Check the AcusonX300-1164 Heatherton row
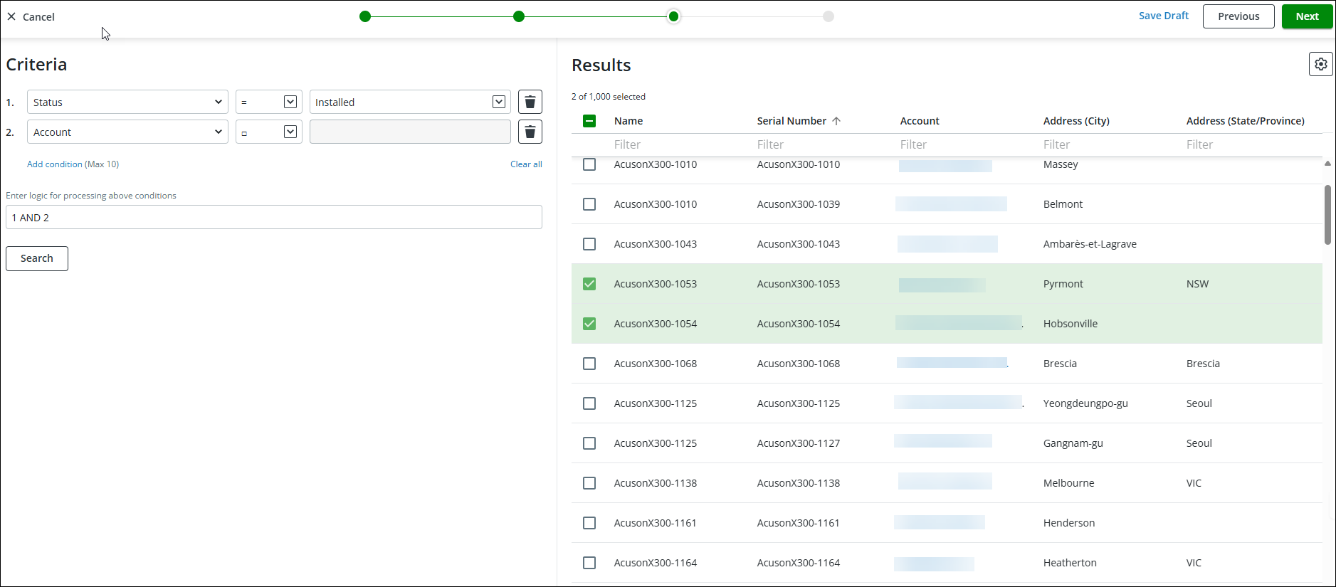 click(x=589, y=563)
